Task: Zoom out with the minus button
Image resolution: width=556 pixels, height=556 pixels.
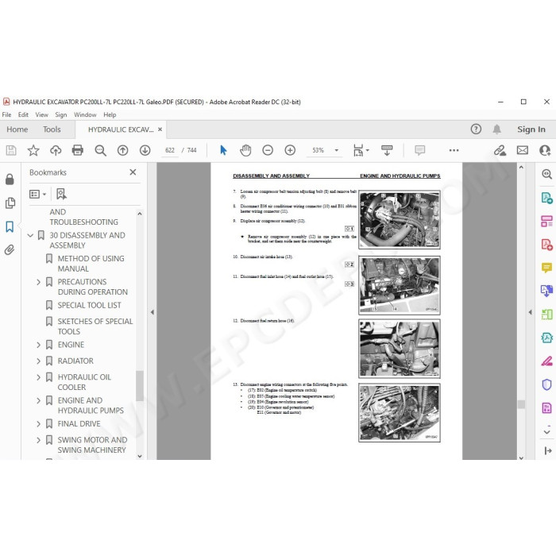Action: pos(268,150)
